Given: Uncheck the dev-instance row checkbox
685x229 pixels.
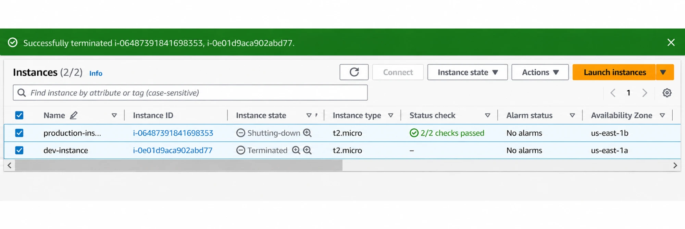Looking at the screenshot, I should coord(19,150).
